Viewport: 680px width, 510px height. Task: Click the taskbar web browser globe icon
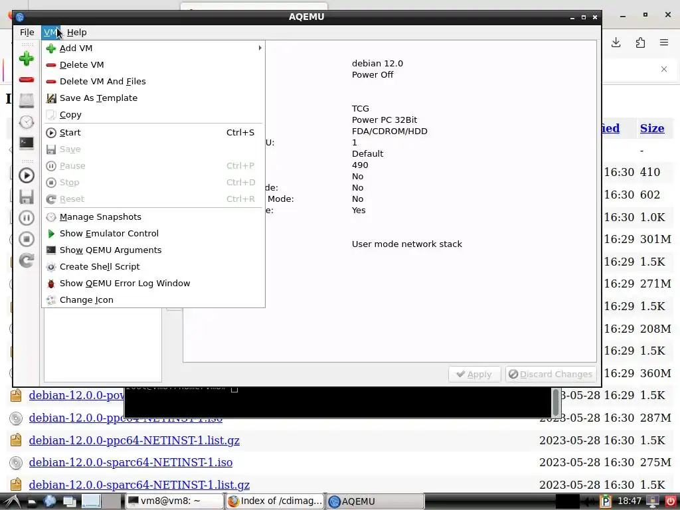pyautogui.click(x=50, y=501)
